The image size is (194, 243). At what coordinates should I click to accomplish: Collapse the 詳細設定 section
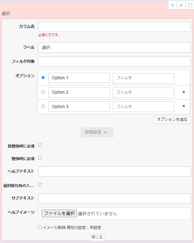click(97, 132)
